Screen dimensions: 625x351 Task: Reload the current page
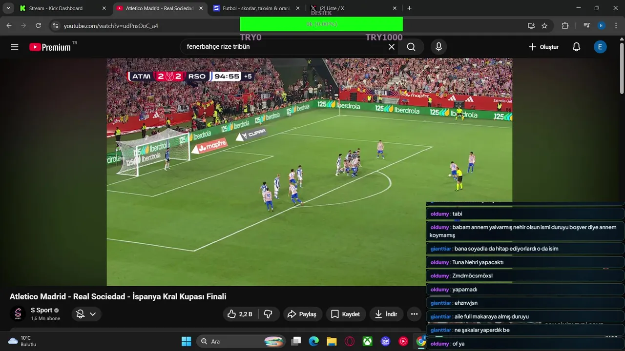coord(38,25)
